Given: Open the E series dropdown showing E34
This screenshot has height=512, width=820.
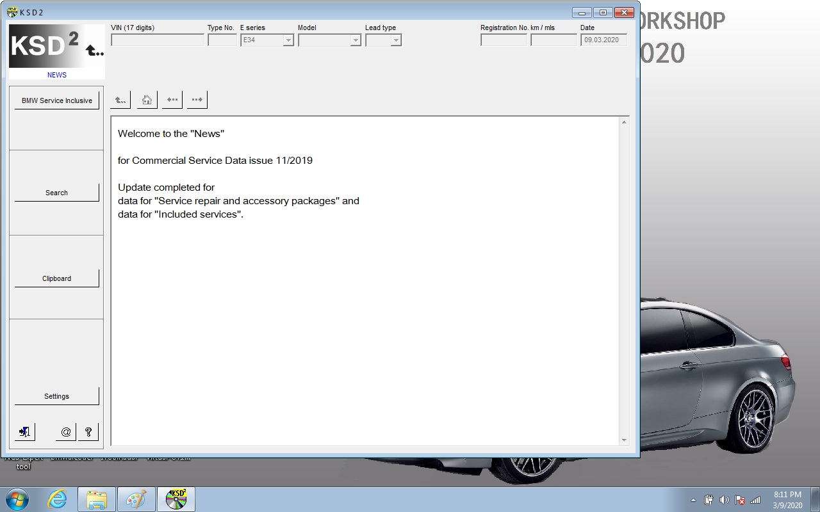Looking at the screenshot, I should 267,40.
